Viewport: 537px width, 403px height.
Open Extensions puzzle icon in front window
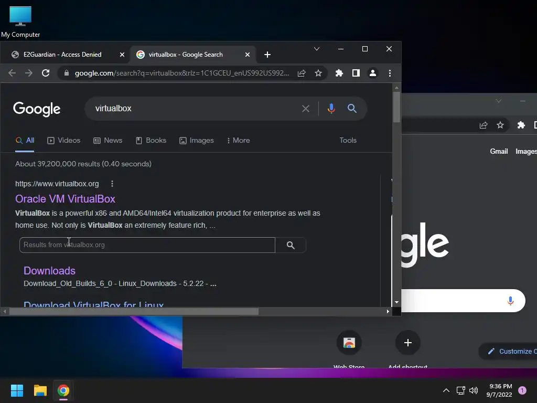point(339,73)
